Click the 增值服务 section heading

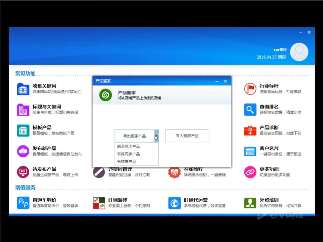pos(25,188)
